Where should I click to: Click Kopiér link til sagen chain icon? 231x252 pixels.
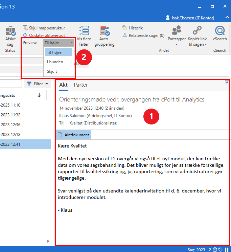(197, 30)
